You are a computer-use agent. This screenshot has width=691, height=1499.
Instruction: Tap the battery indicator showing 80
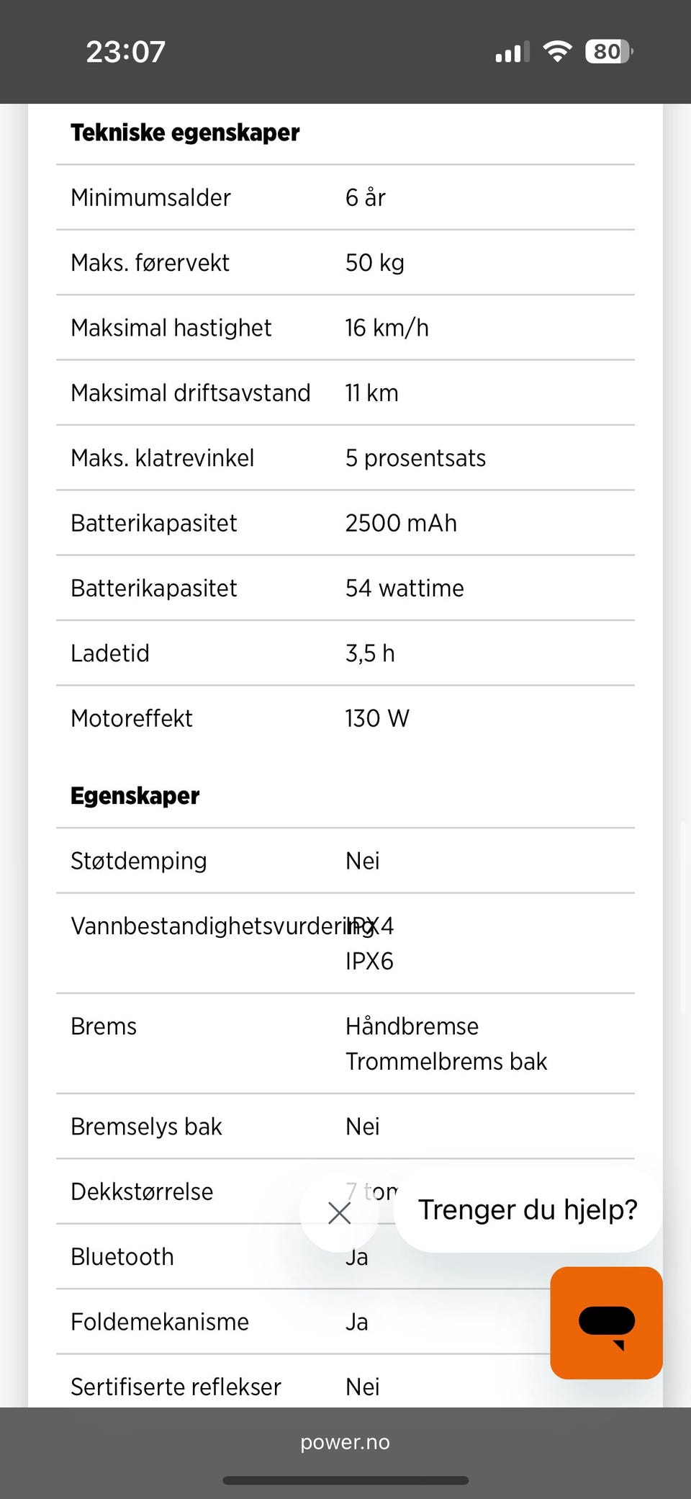click(609, 52)
